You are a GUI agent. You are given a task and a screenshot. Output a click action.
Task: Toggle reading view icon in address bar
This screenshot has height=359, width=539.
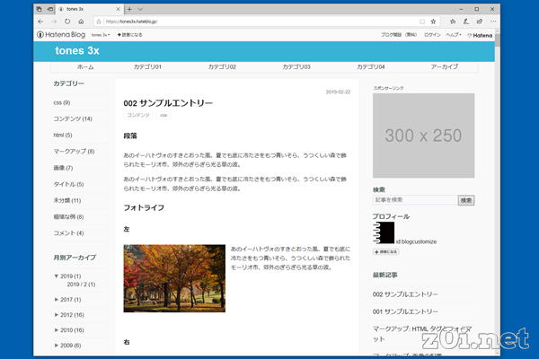coord(422,22)
